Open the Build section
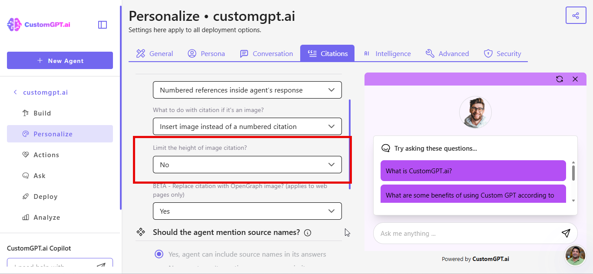 click(60, 113)
